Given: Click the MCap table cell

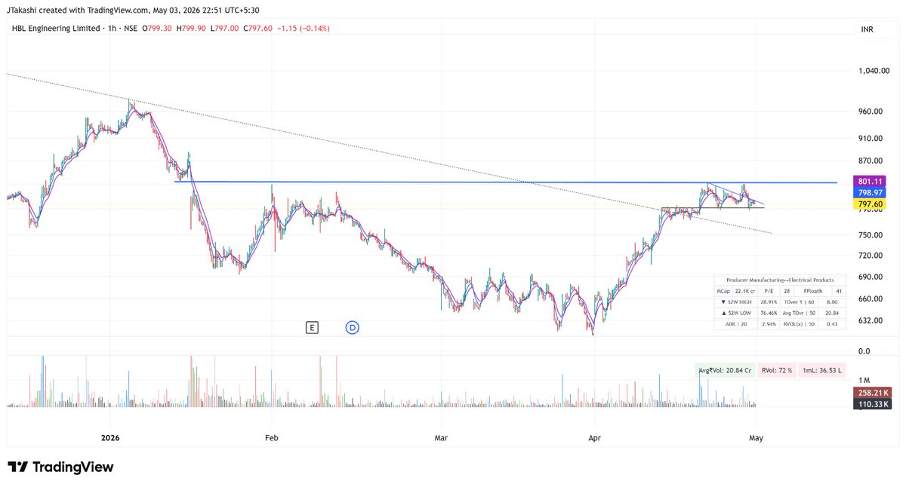Looking at the screenshot, I should pyautogui.click(x=723, y=291).
